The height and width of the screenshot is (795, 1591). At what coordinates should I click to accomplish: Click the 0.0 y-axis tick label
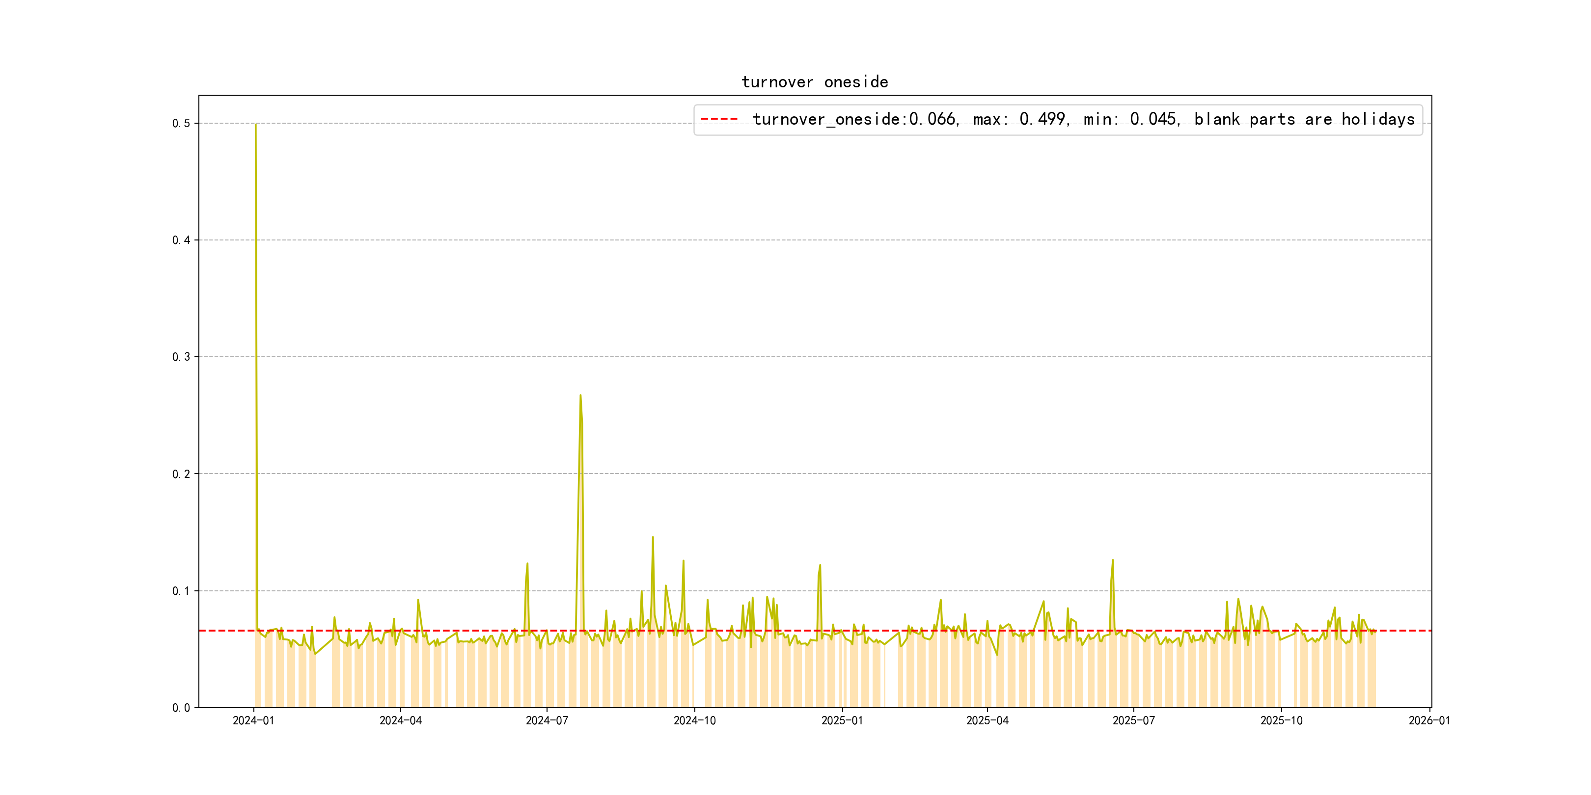pos(181,708)
